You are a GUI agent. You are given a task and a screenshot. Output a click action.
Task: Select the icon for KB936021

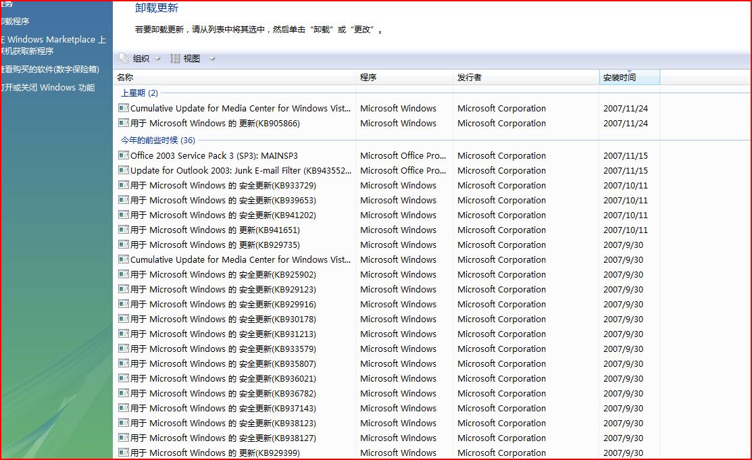(x=123, y=378)
